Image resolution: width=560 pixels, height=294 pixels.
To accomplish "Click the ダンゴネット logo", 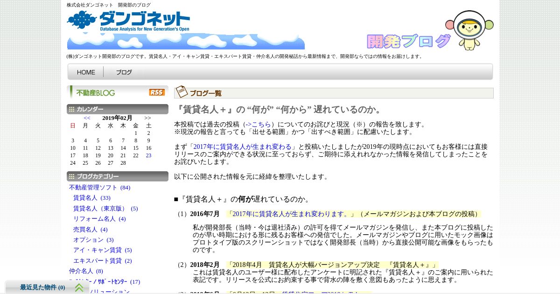I will (x=129, y=21).
